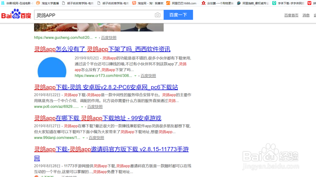The image size is (316, 177).
Task: Click 字体下载 bookmark favicon
Action: (274, 3)
